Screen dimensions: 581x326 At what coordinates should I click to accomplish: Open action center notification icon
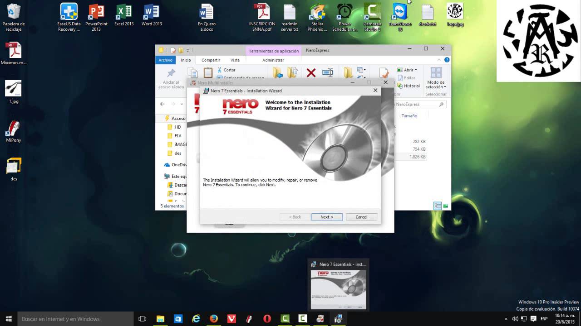pyautogui.click(x=533, y=319)
